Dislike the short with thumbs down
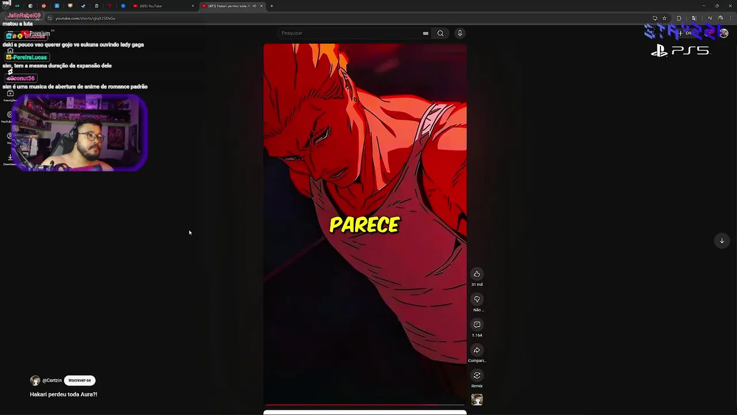The width and height of the screenshot is (737, 415). (477, 299)
